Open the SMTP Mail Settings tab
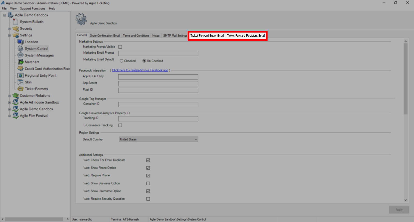Image resolution: width=414 pixels, height=222 pixels. 175,36
